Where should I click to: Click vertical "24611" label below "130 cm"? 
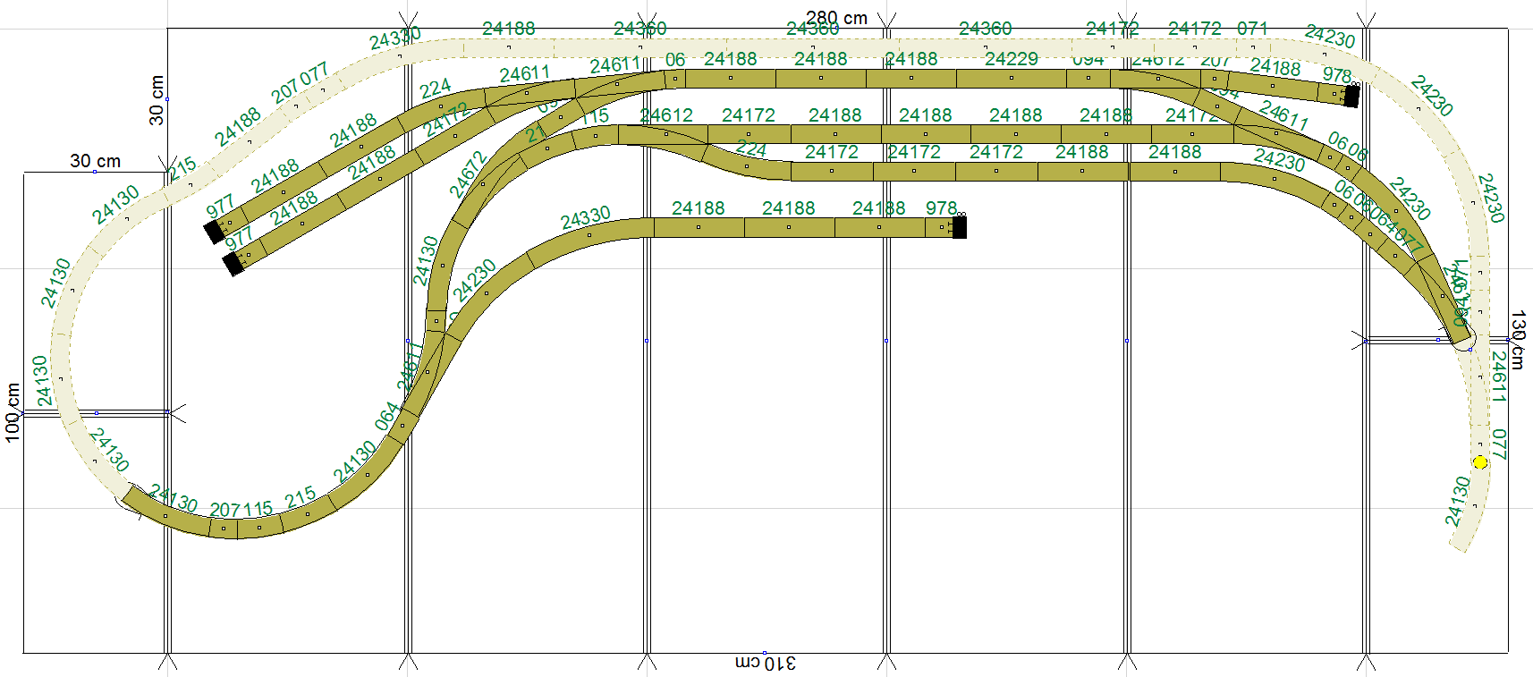1499,376
